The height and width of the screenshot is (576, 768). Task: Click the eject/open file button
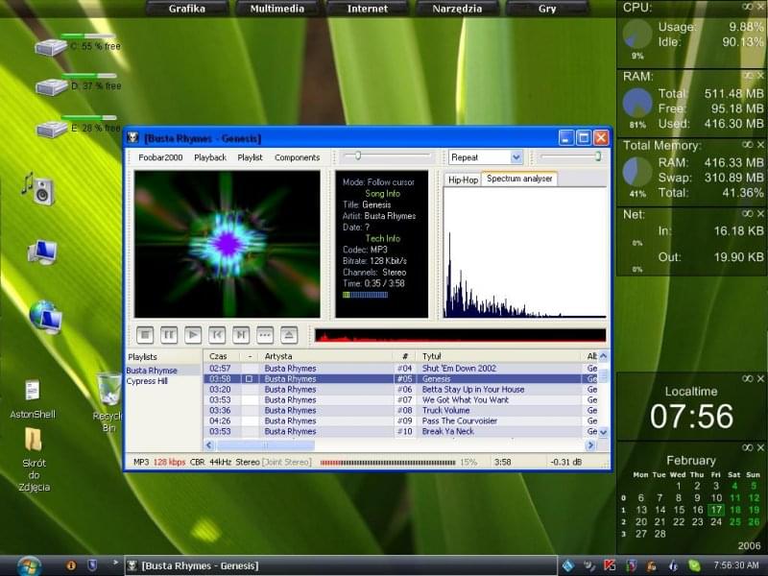pyautogui.click(x=289, y=335)
